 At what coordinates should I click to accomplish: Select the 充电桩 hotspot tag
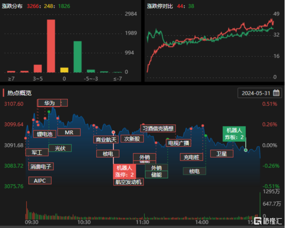(x=191, y=157)
